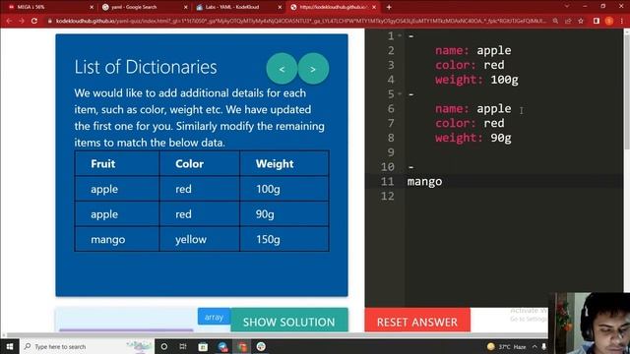Close the kodekloudhub.github.io tab

coord(374,7)
